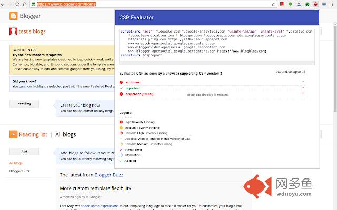337x210 pixels.
Task: Click Try the new modern templates heading
Action: pos(37,55)
